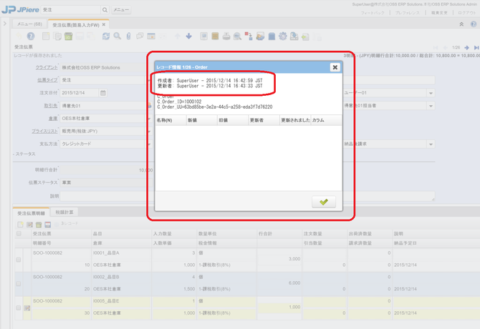Click the blue Help question-mark toolbar icon

31,36
